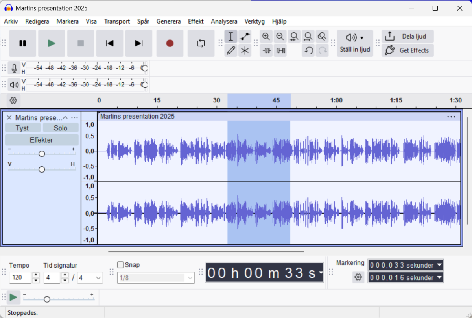Enable the Snap checkbox
The width and height of the screenshot is (472, 318).
coord(120,265)
